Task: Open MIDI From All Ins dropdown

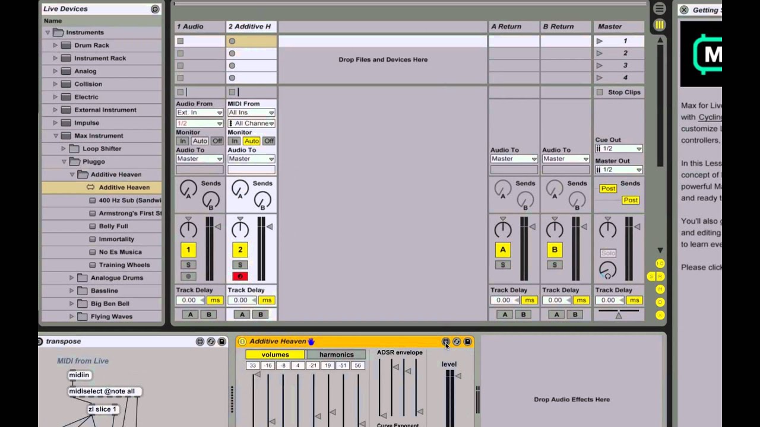Action: [x=251, y=113]
